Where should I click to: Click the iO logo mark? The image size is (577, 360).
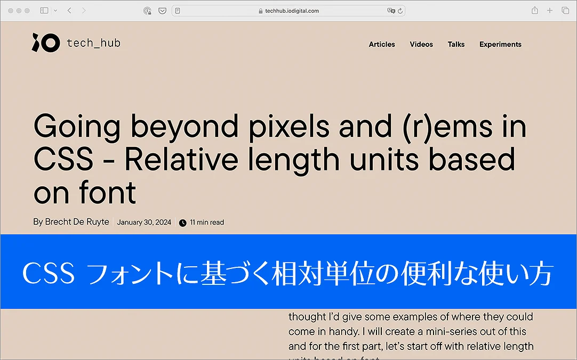tap(46, 43)
